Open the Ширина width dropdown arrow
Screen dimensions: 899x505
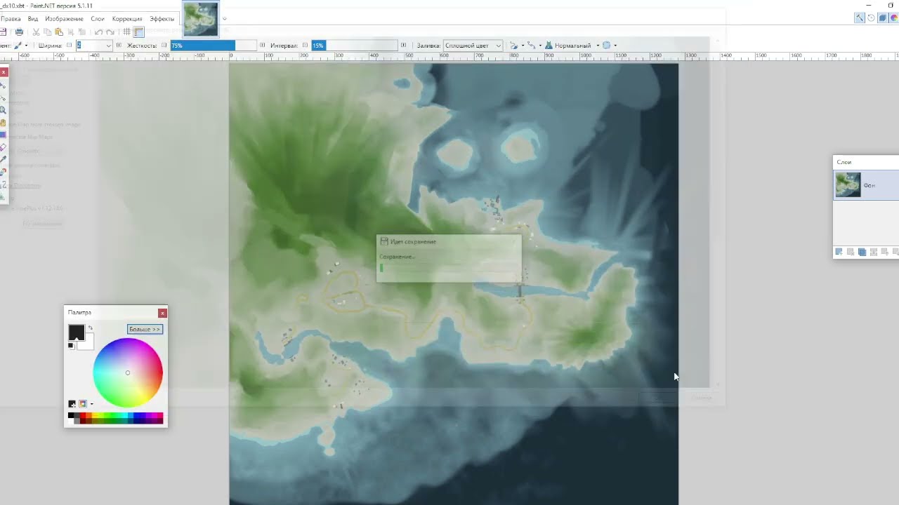click(x=109, y=46)
